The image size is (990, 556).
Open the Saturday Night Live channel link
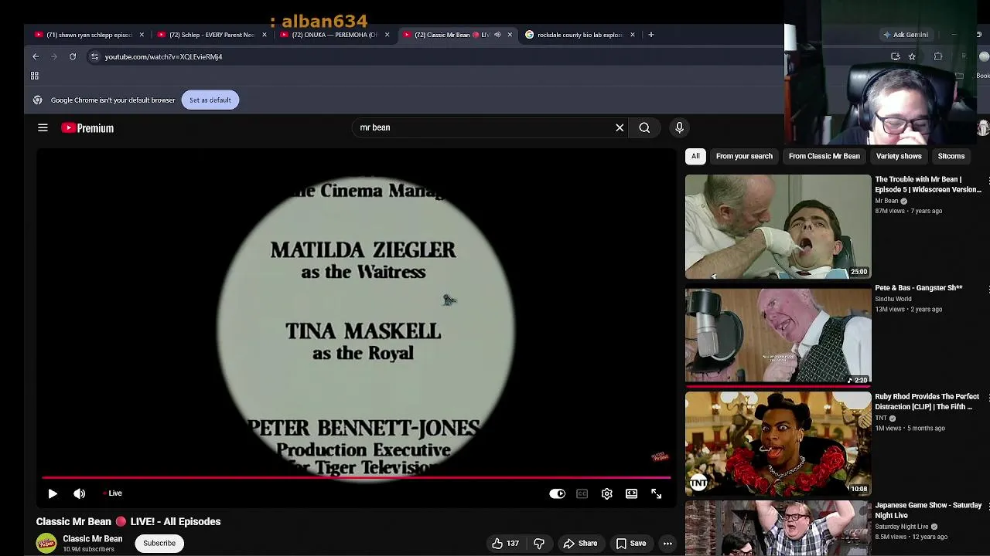tap(902, 527)
